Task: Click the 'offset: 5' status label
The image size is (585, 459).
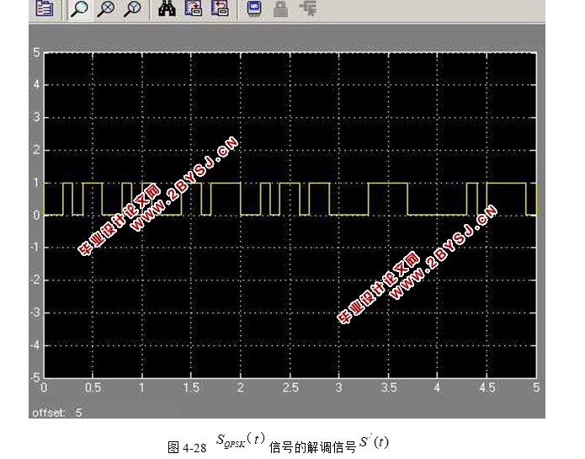Action: tap(57, 413)
